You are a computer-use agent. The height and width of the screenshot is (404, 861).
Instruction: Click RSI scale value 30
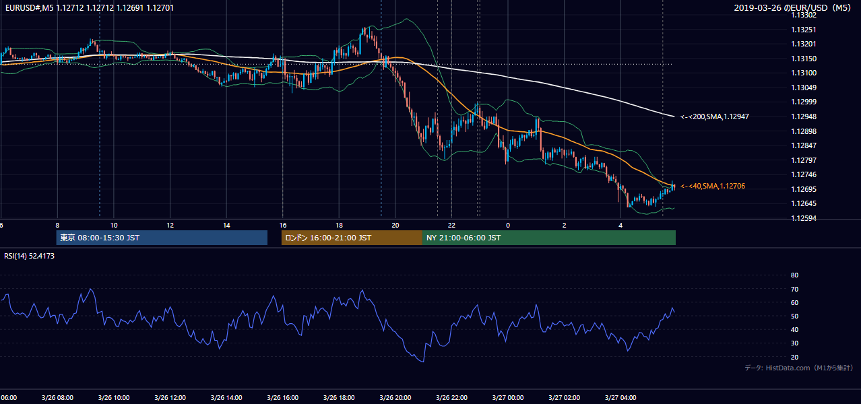click(794, 343)
